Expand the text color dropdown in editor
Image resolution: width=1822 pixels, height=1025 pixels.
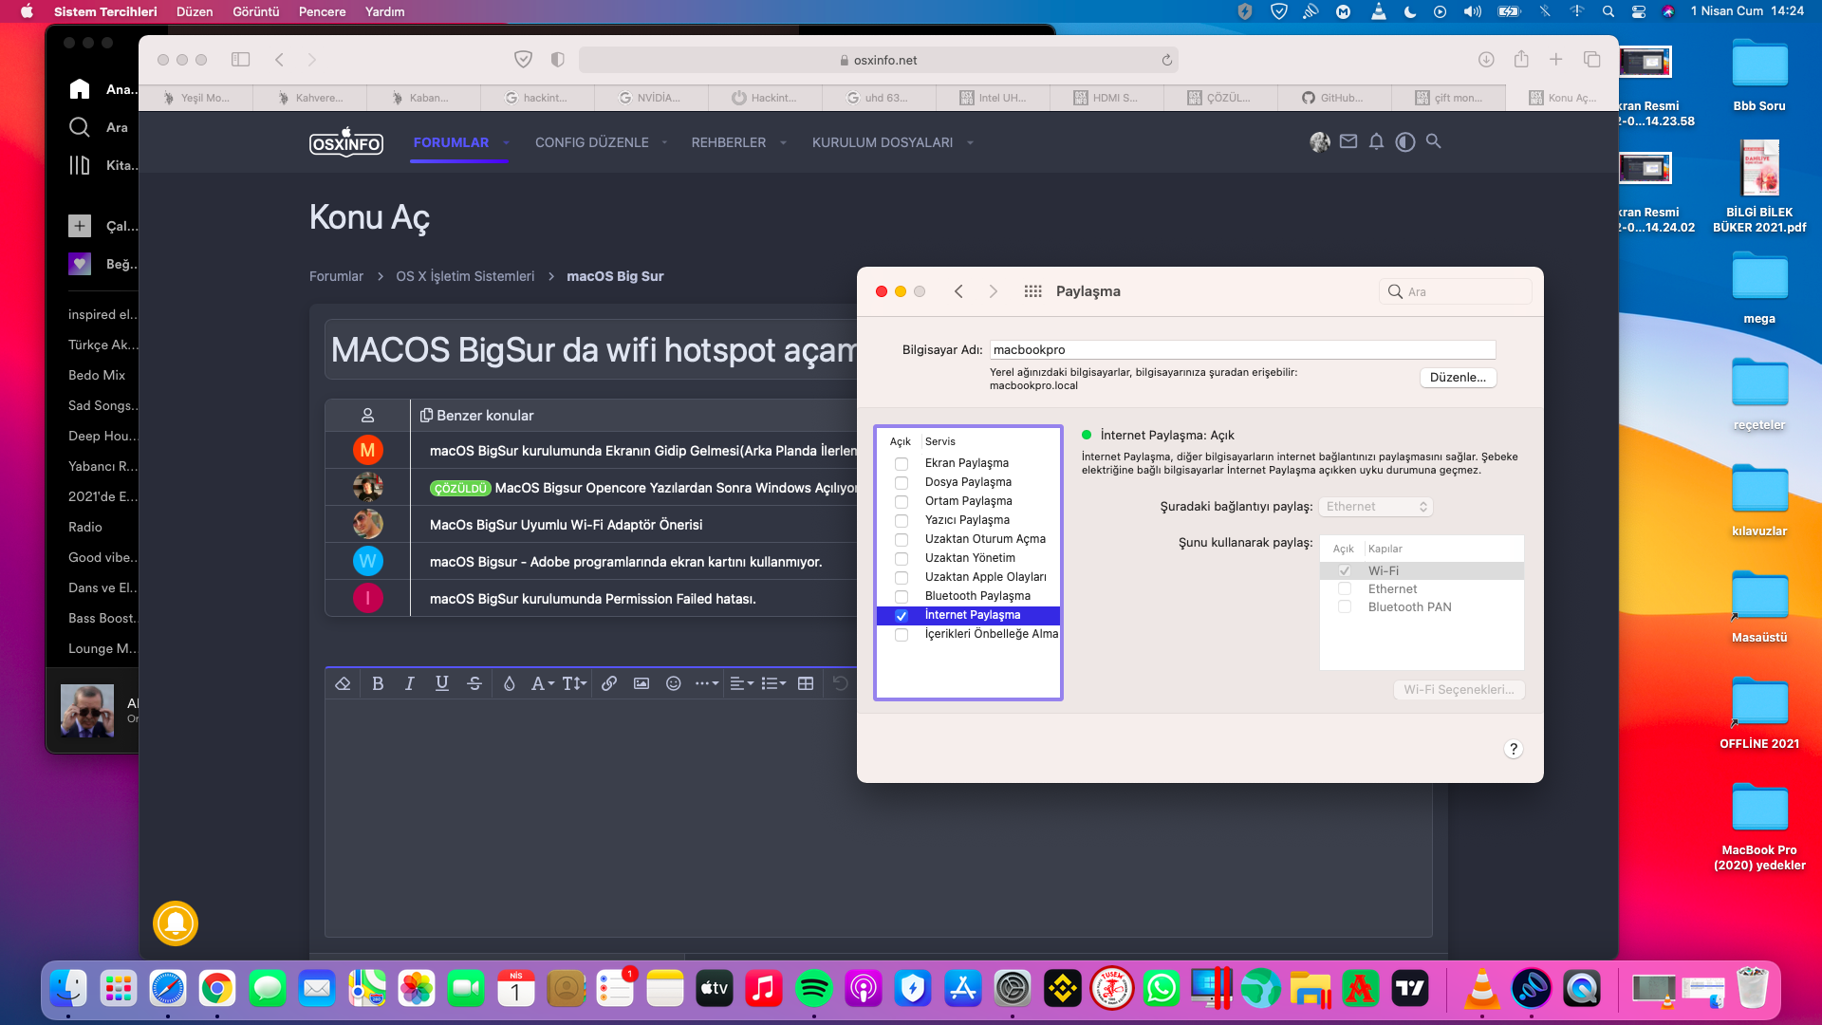[510, 683]
